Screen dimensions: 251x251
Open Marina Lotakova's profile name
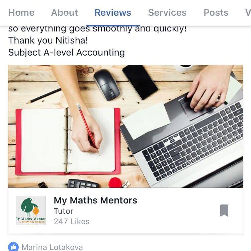[x=52, y=247]
